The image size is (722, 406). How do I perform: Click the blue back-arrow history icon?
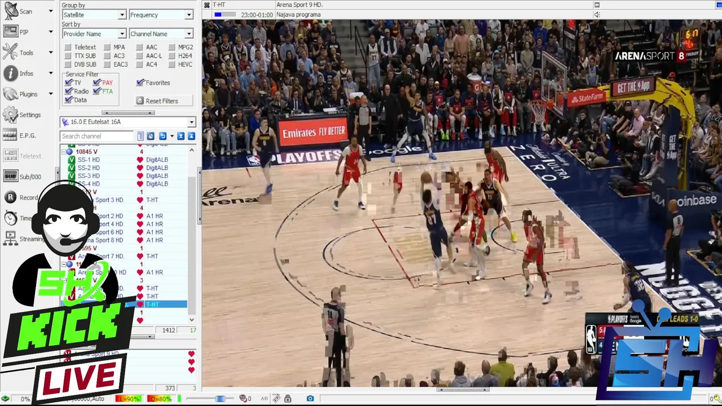(162, 136)
